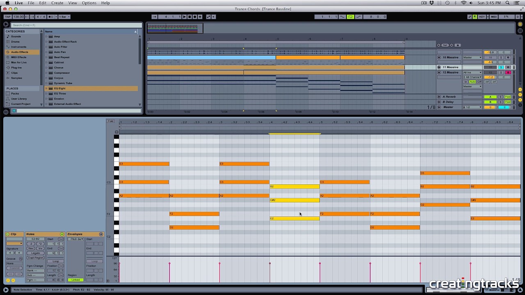Screen dimensions: 525x295
Task: Stop playback with the transport stop button
Action: (x=189, y=17)
